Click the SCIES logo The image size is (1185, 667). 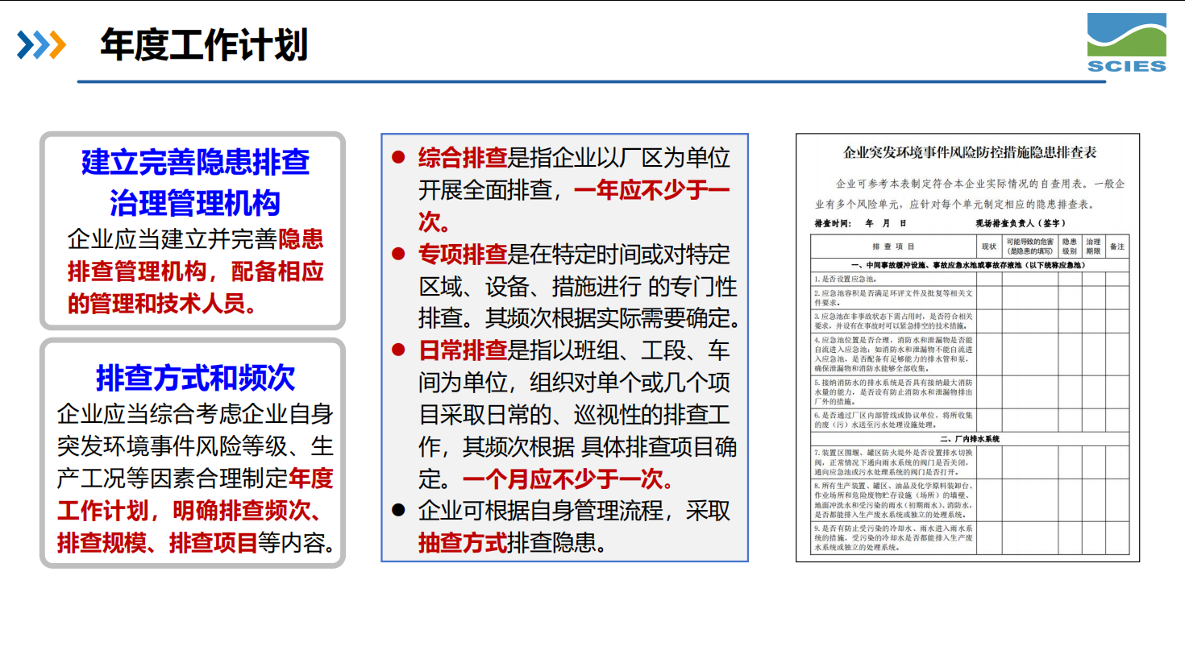pos(1126,43)
